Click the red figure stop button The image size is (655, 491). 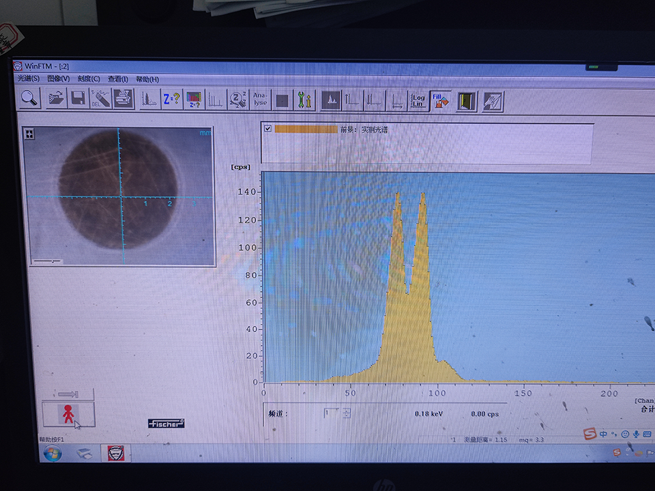(x=68, y=414)
